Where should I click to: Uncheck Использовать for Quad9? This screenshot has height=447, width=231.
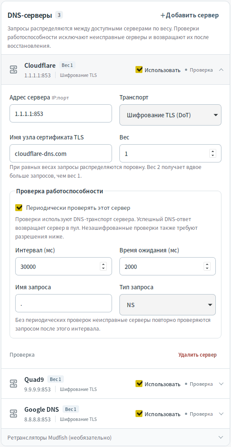pyautogui.click(x=139, y=384)
